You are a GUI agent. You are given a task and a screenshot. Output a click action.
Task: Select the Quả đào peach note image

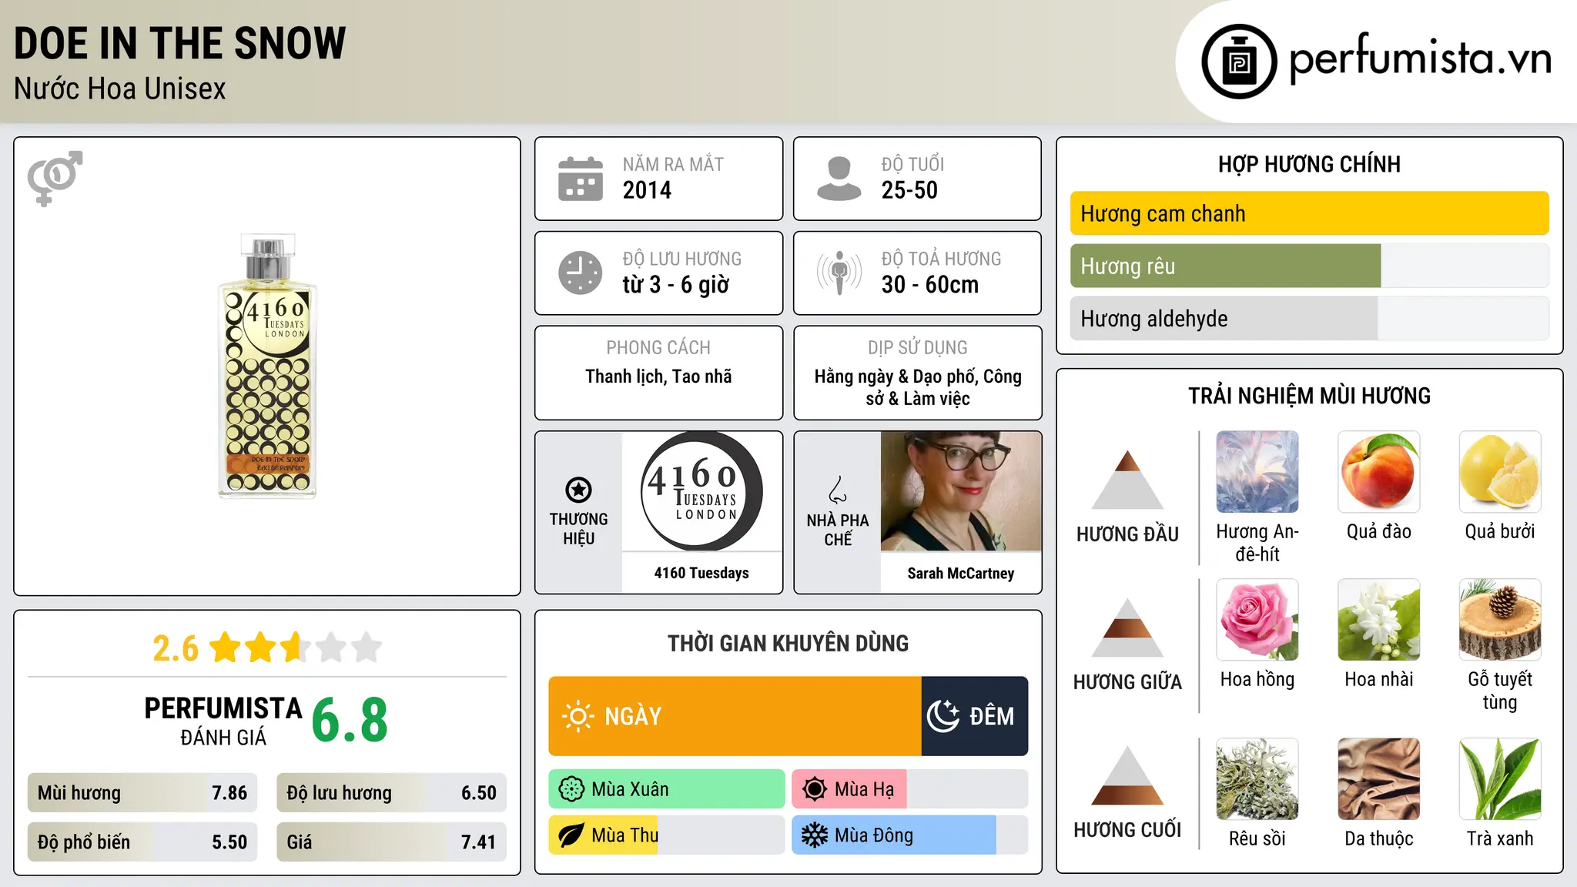[1379, 472]
